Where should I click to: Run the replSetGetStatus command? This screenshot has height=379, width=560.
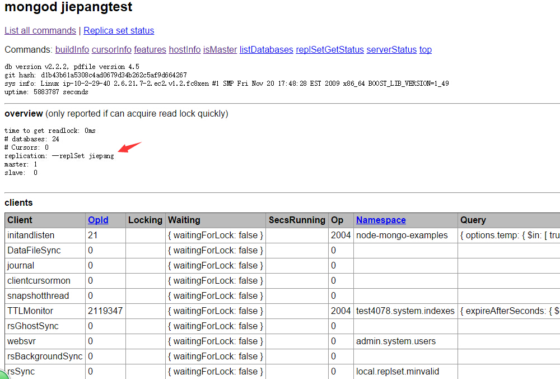[330, 50]
